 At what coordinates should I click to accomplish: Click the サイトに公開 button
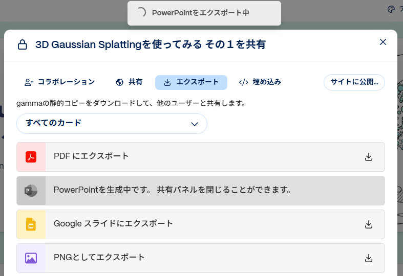coord(354,82)
